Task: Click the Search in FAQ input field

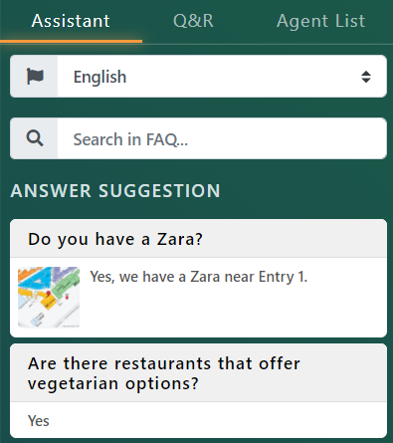Action: click(222, 138)
